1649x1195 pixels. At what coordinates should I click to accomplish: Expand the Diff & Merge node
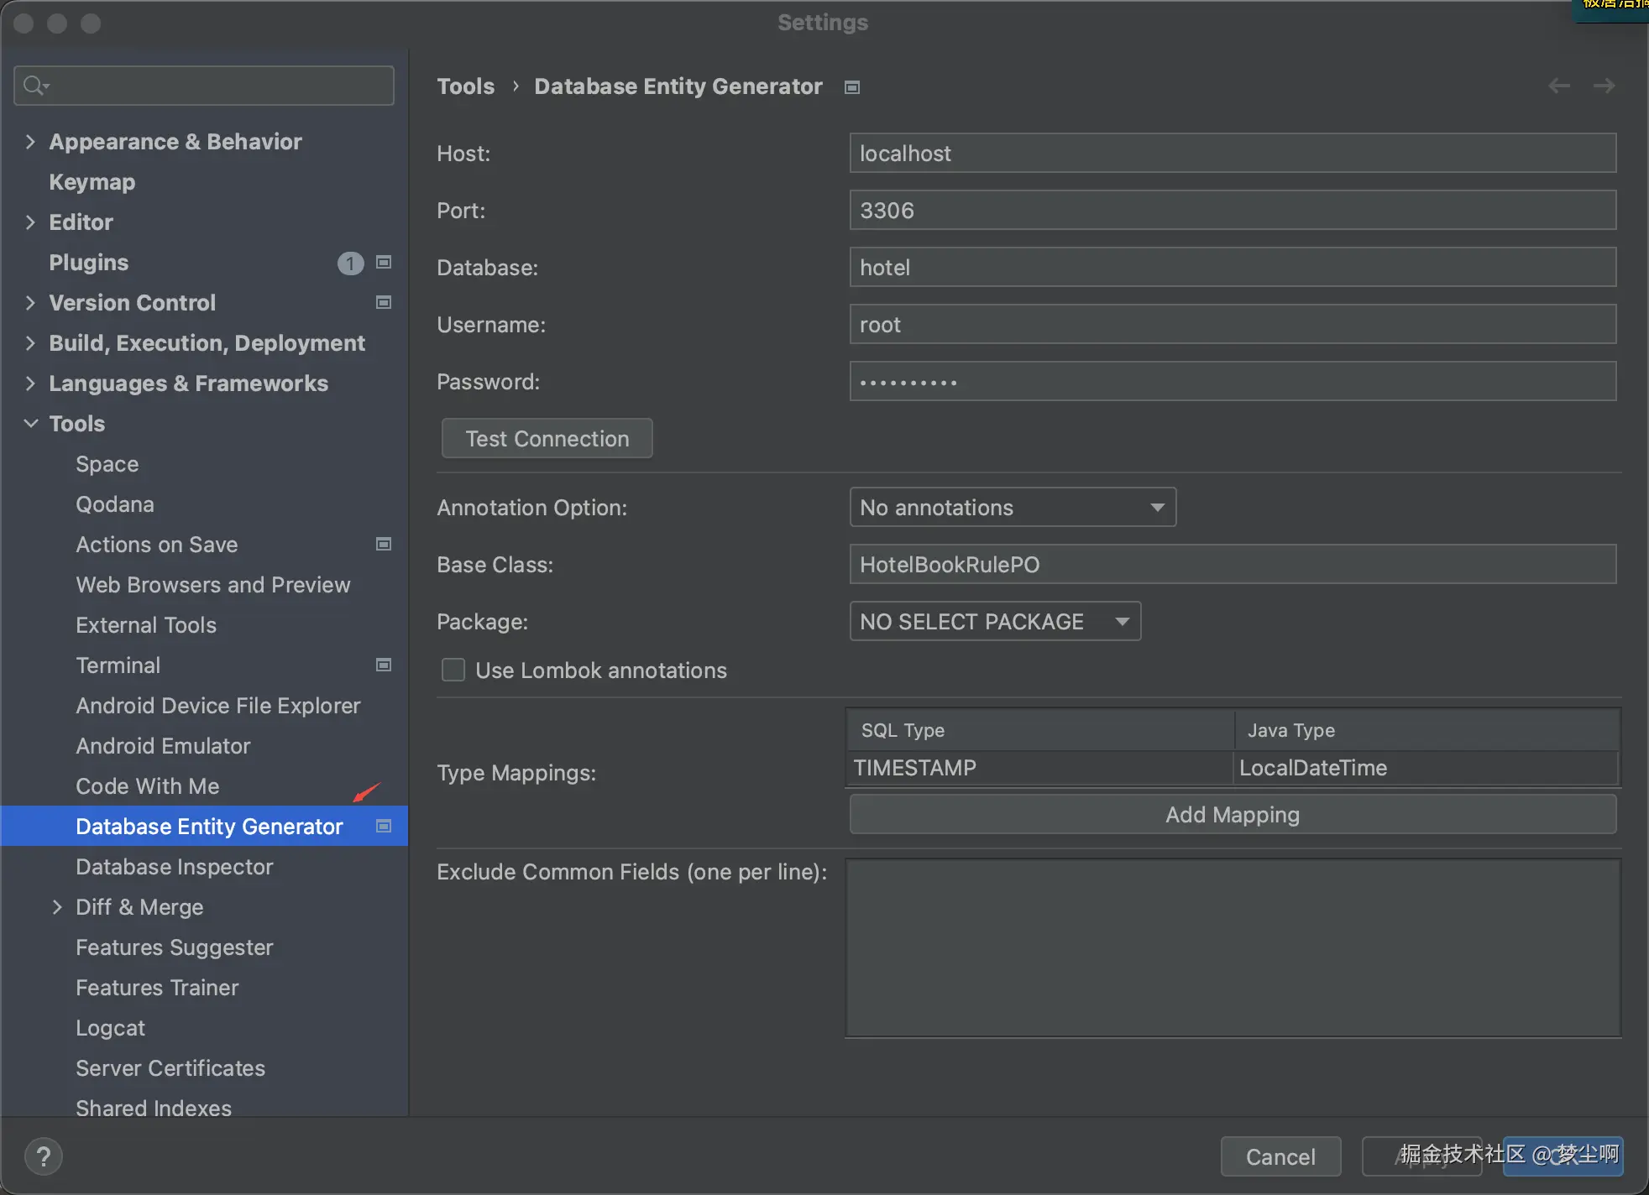click(57, 907)
